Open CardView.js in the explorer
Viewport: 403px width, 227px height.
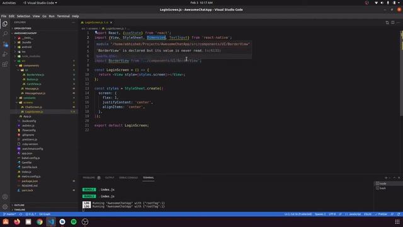tap(33, 84)
